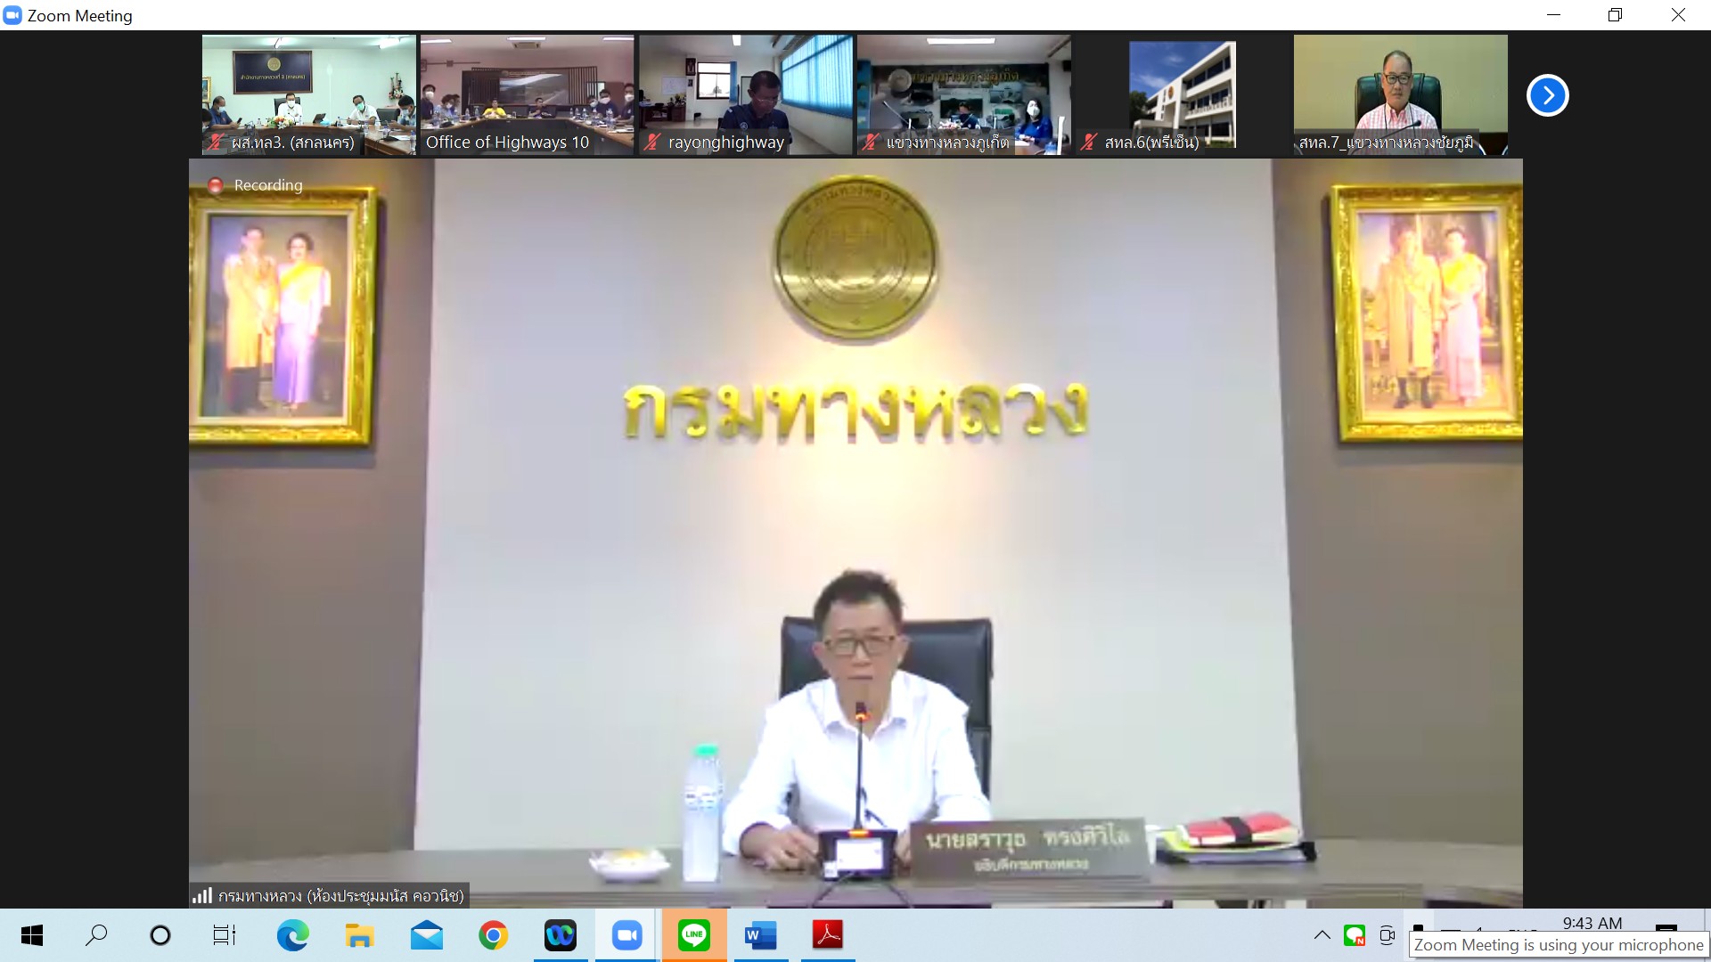
Task: Open Windows Start menu
Action: (x=32, y=935)
